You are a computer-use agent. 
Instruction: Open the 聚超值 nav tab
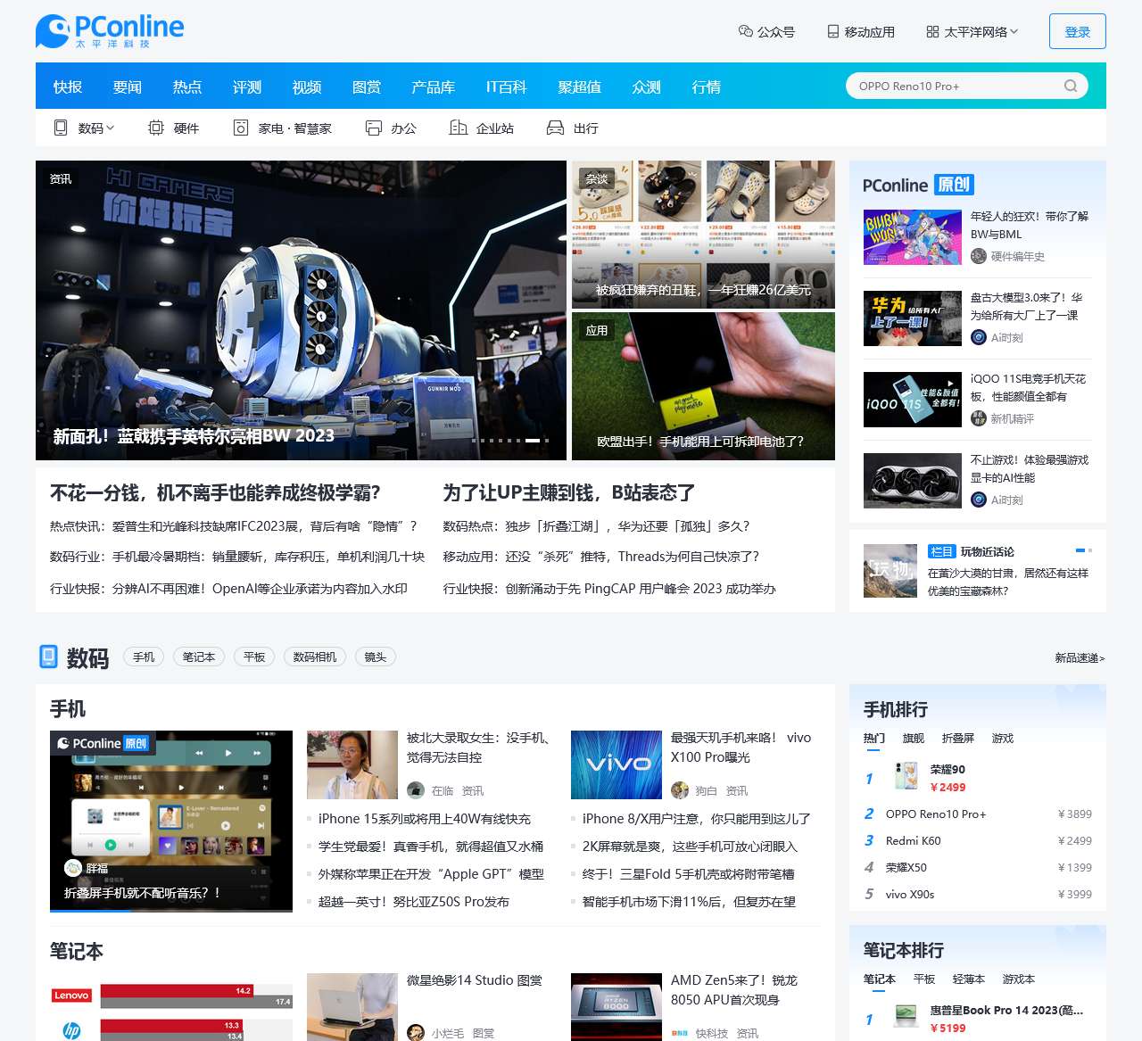coord(580,87)
